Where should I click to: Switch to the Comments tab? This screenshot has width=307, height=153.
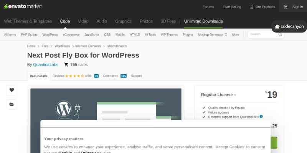[x=111, y=76]
